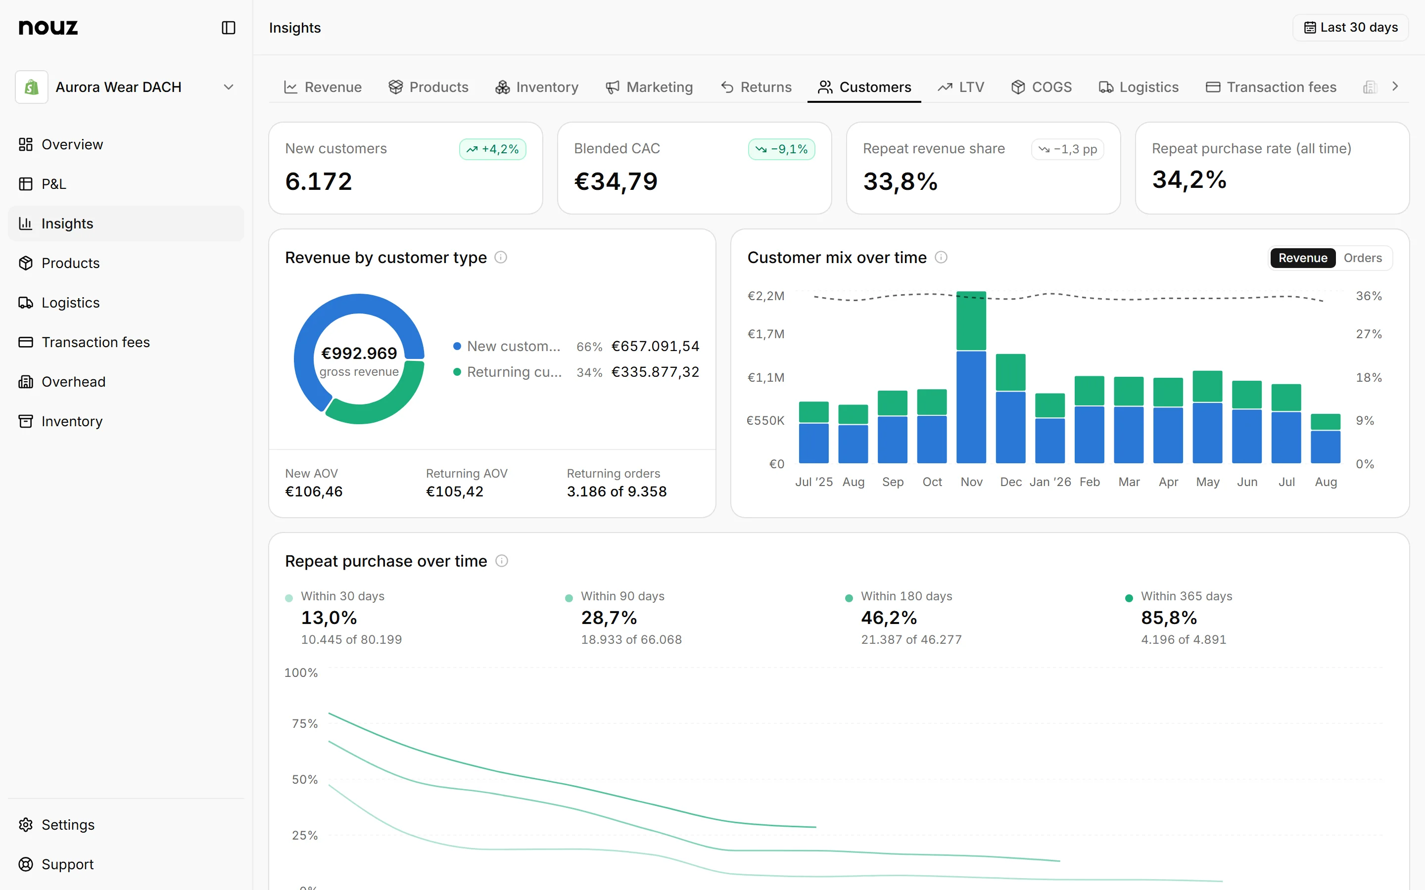Image resolution: width=1425 pixels, height=890 pixels.
Task: Open the Revenue tab
Action: coord(323,87)
